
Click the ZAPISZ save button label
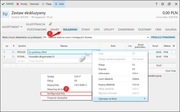[10, 4]
